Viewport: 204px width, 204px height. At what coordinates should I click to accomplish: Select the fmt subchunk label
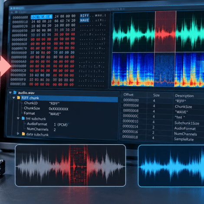pos(36,119)
